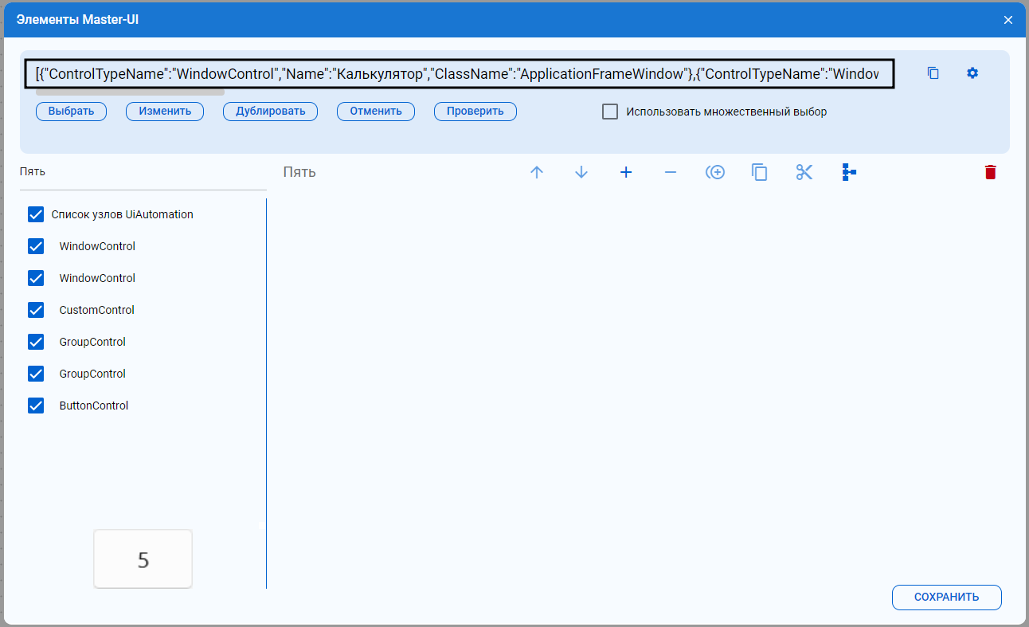Open selector settings via the gear icon

pyautogui.click(x=972, y=73)
